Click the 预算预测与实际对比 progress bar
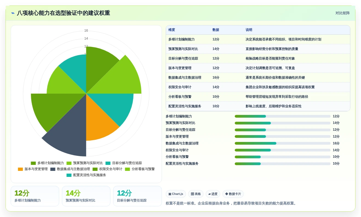 (x=283, y=123)
